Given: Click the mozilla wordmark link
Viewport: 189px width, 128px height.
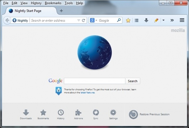Looking at the screenshot, I should pyautogui.click(x=178, y=30).
